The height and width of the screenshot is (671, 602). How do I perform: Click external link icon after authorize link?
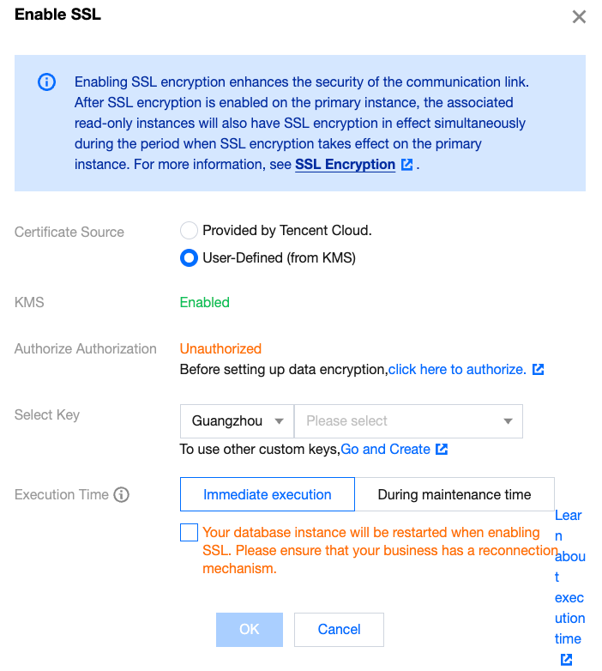(538, 370)
